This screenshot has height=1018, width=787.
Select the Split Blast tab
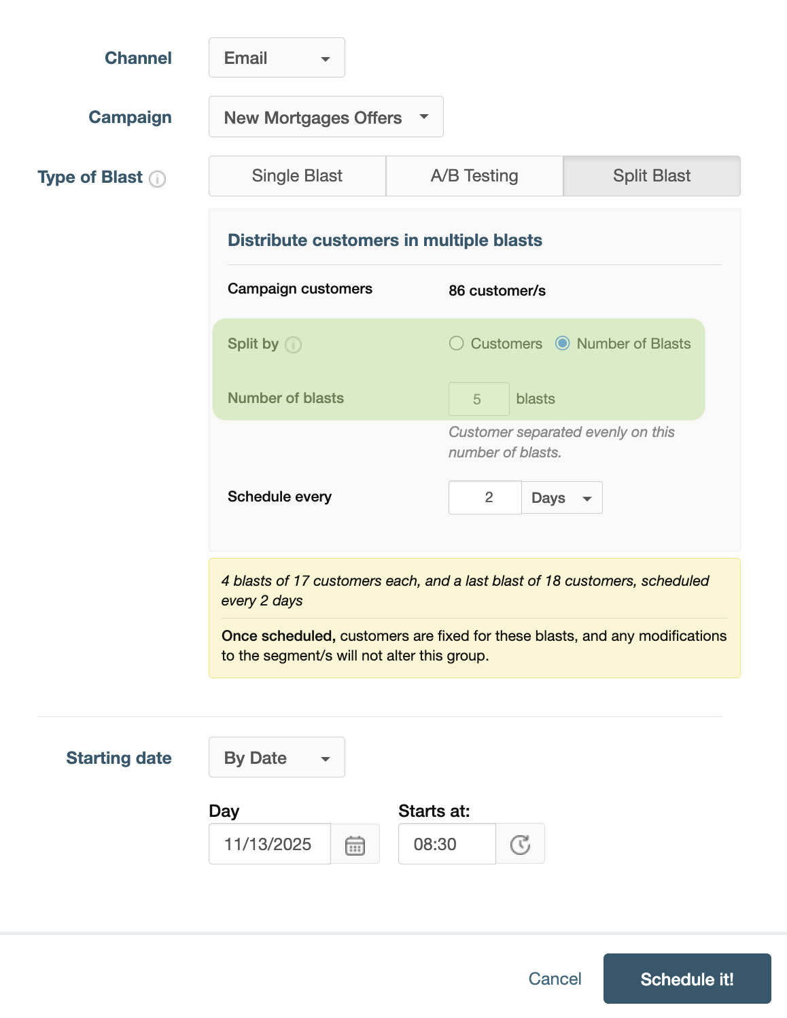[651, 176]
